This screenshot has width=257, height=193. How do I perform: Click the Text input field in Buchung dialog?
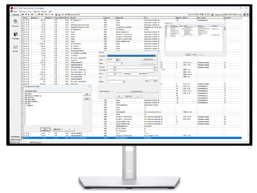pos(132,77)
